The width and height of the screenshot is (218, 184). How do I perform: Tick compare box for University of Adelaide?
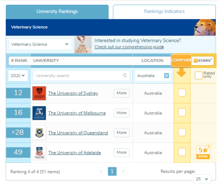coord(182,152)
